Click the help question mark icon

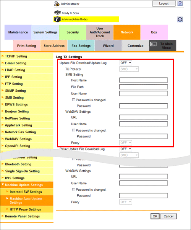(x=180, y=3)
